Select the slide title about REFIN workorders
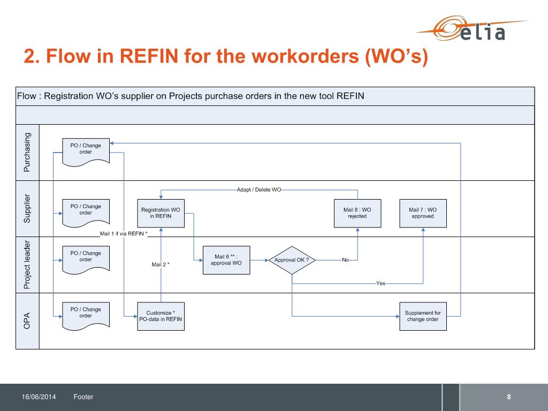548x411 pixels. (226, 56)
